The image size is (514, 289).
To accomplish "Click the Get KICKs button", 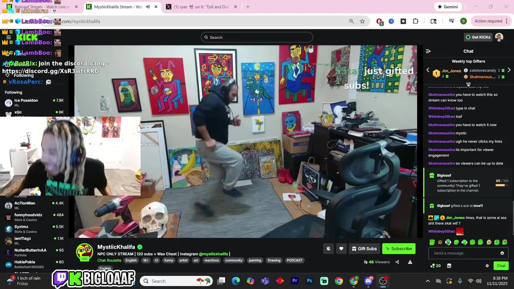I will [x=478, y=37].
